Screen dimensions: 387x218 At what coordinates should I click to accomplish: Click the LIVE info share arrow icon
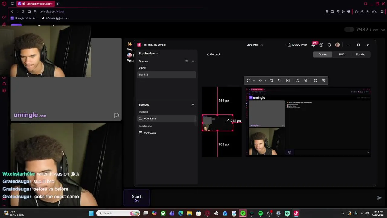pos(262,45)
